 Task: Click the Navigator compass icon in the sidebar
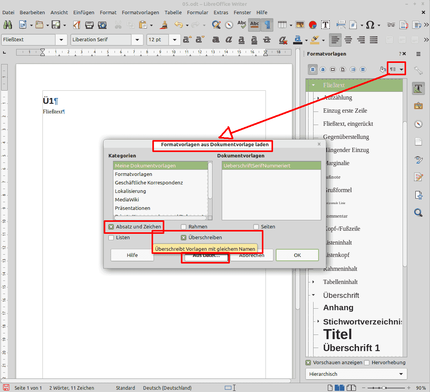coord(418,124)
